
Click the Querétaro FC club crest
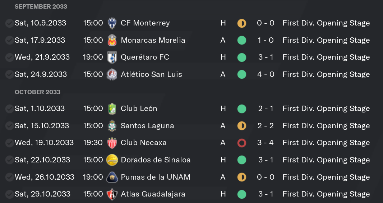[x=112, y=57]
